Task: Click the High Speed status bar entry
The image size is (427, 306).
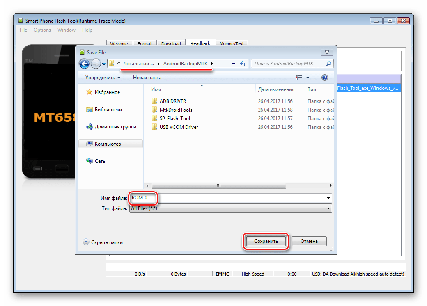Action: pos(253,274)
